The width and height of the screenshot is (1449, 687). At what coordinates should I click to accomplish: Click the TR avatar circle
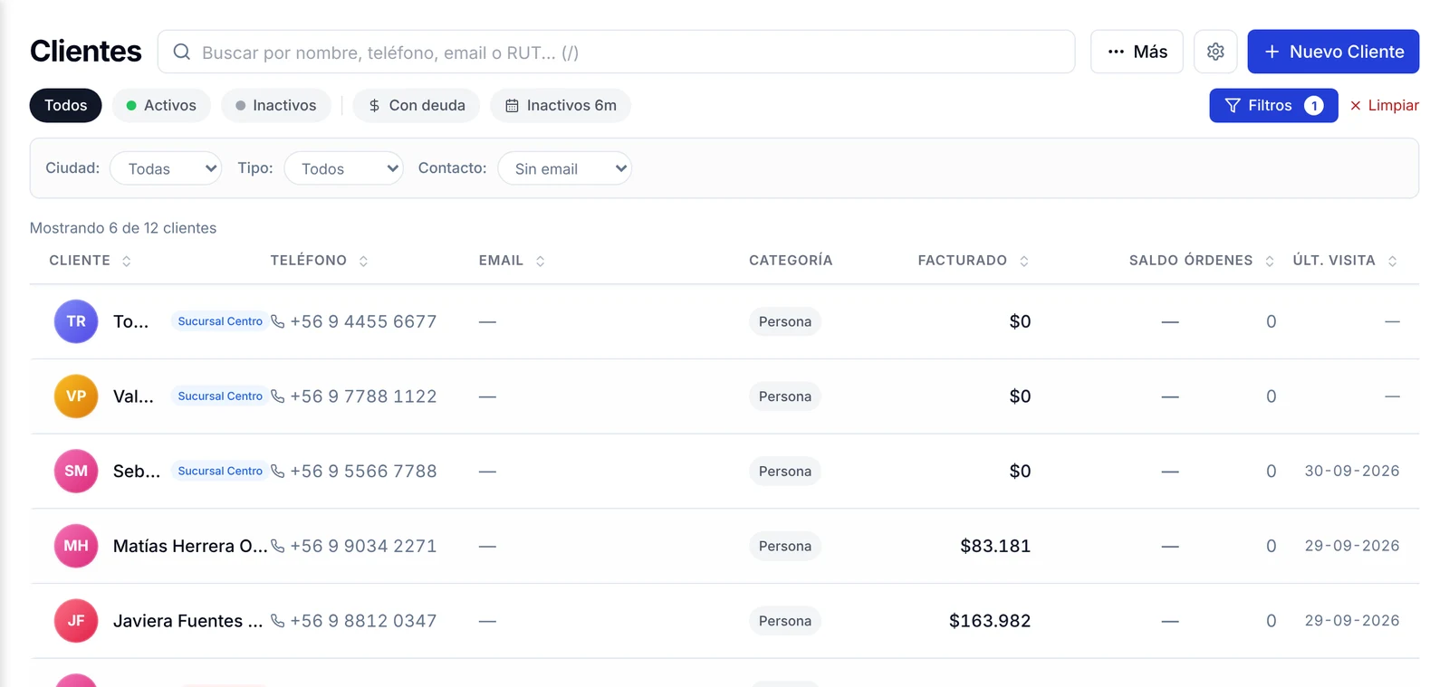76,321
